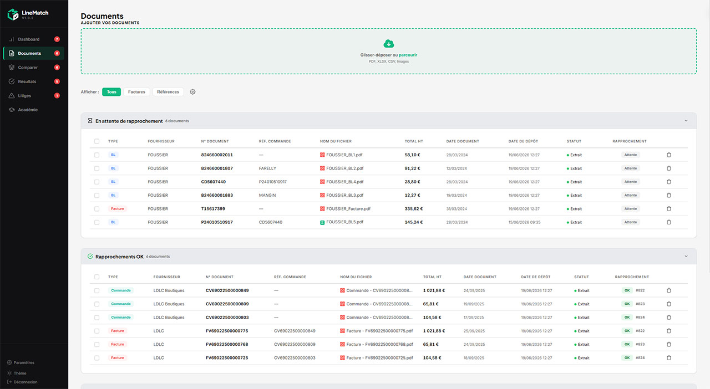Open Dashboard in the sidebar
The image size is (710, 389).
click(x=34, y=39)
